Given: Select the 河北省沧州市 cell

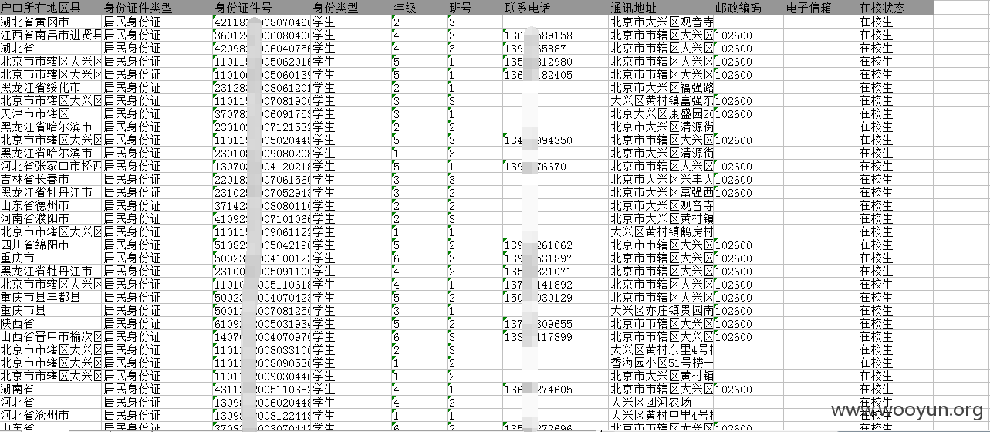Looking at the screenshot, I should click(x=51, y=416).
